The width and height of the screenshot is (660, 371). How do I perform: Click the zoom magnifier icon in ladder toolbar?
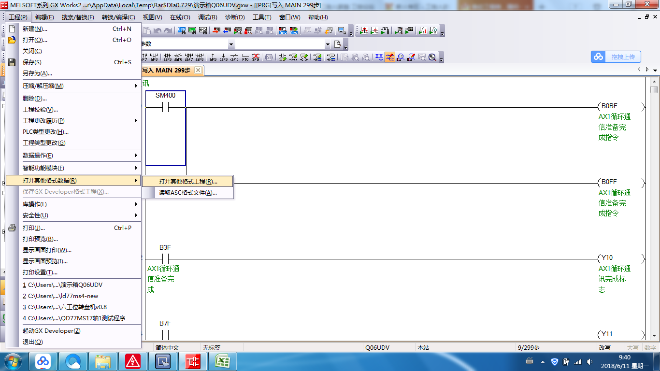click(432, 57)
